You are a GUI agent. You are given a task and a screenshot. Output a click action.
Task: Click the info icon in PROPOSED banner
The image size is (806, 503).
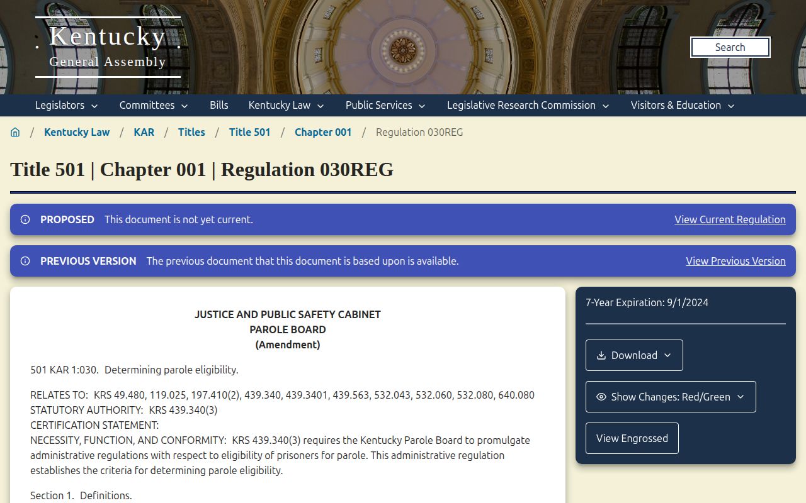point(25,219)
